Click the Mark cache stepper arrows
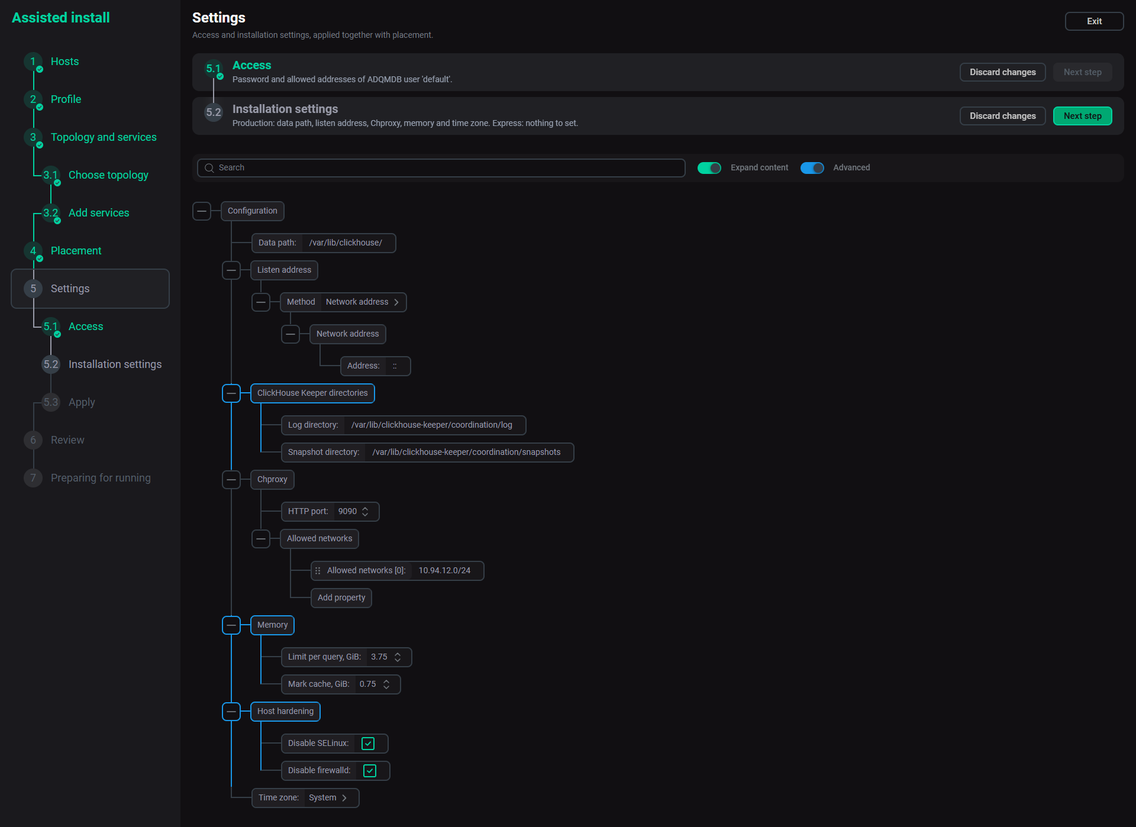This screenshot has height=827, width=1136. [x=386, y=684]
